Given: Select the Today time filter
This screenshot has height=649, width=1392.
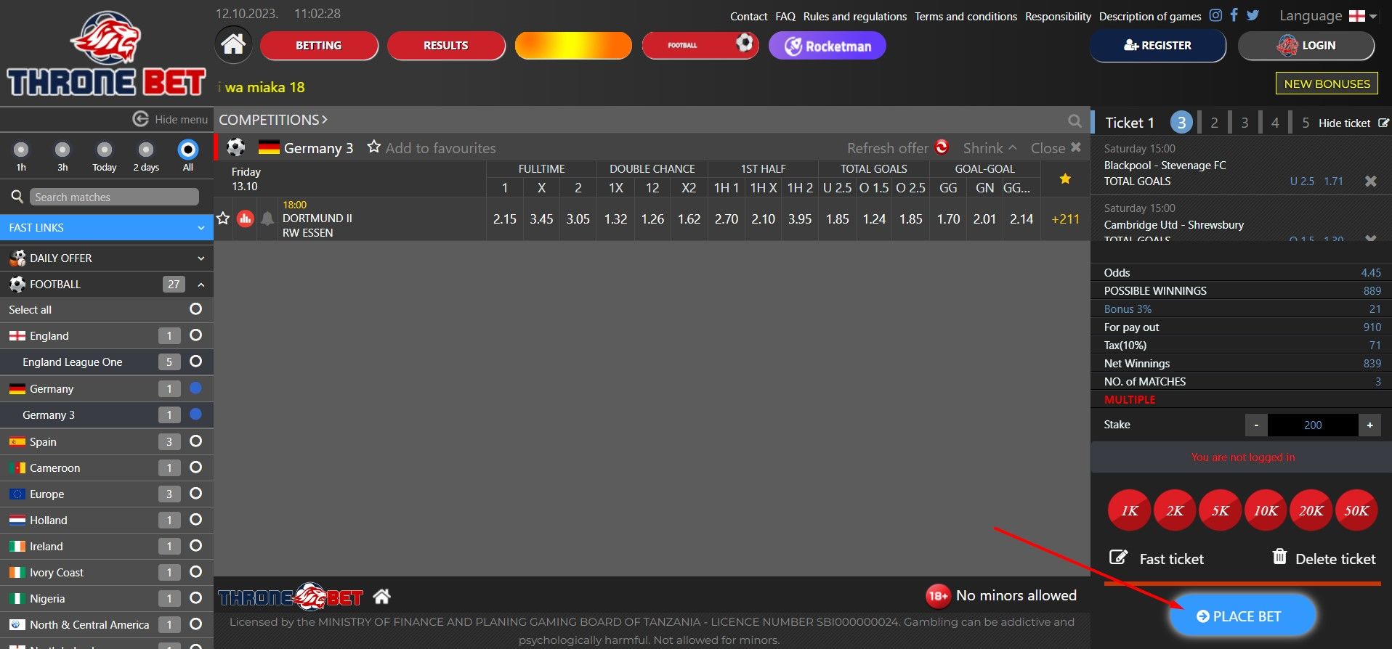Looking at the screenshot, I should [105, 150].
